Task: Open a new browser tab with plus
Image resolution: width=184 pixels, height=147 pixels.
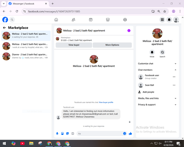Action: point(53,4)
